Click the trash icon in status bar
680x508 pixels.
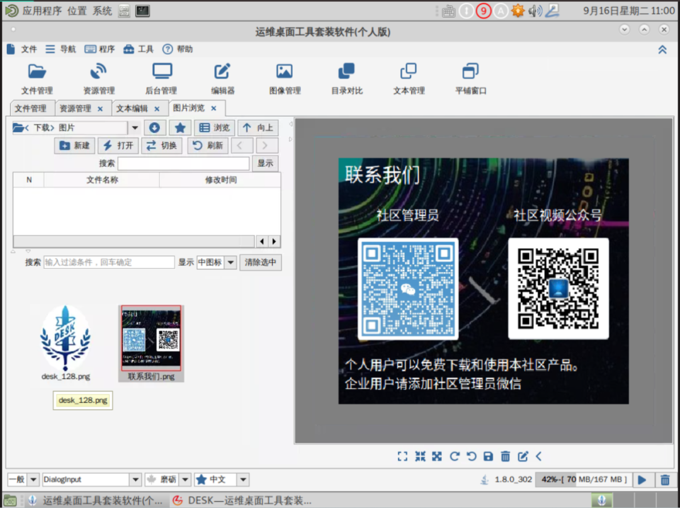[665, 480]
